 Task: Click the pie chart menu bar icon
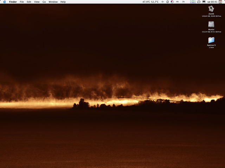click(172, 2)
